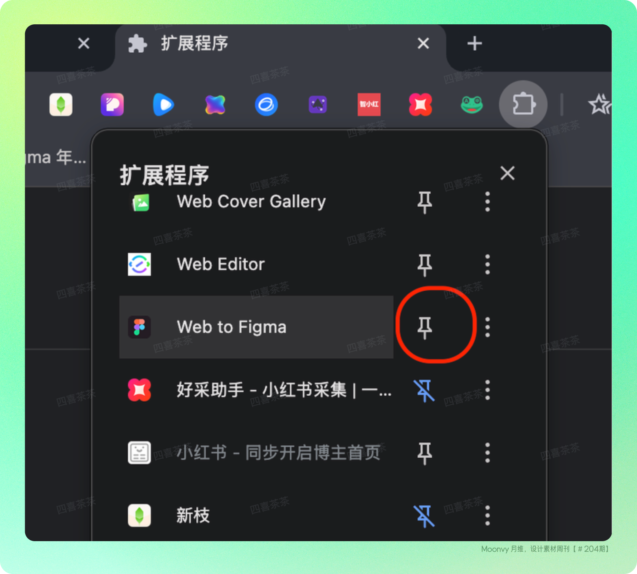637x574 pixels.
Task: Open more options menu for Web to Figma
Action: [487, 327]
